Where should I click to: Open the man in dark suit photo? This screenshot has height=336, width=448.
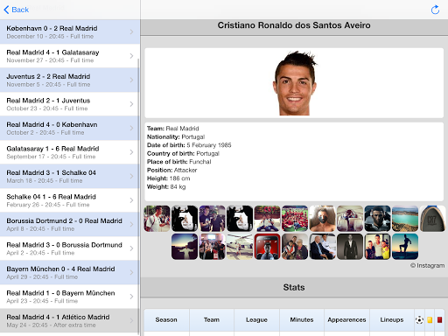click(x=350, y=247)
